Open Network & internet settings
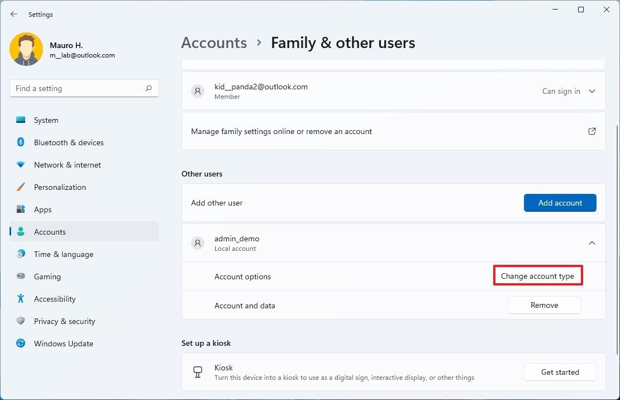 [x=67, y=165]
